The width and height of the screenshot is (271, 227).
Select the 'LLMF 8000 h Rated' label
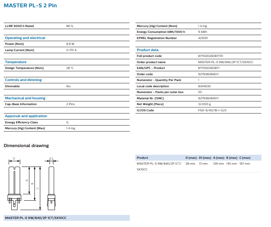pos(19,26)
